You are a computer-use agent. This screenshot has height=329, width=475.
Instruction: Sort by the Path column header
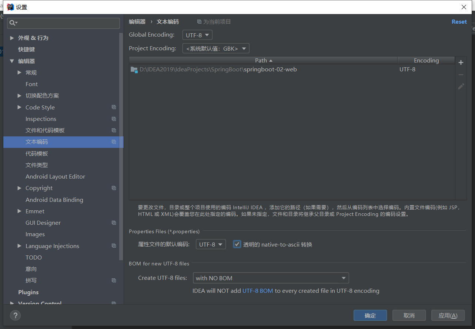pyautogui.click(x=263, y=61)
